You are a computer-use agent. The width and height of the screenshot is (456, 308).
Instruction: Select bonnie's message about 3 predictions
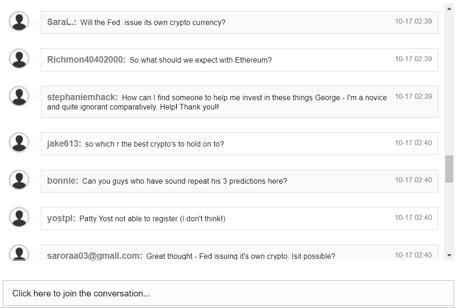coord(185,181)
